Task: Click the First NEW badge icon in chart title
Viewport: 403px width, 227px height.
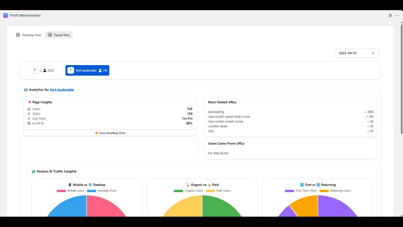Action: click(302, 185)
